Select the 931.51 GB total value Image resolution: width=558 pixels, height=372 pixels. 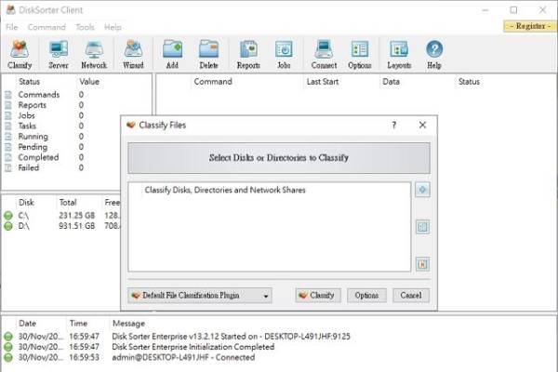[77, 226]
